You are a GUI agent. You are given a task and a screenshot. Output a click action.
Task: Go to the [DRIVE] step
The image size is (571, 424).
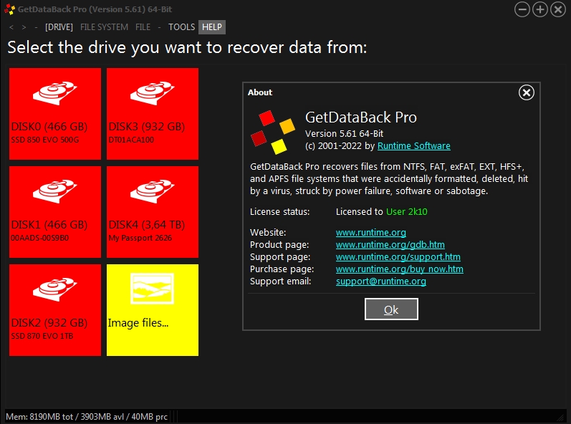point(59,27)
